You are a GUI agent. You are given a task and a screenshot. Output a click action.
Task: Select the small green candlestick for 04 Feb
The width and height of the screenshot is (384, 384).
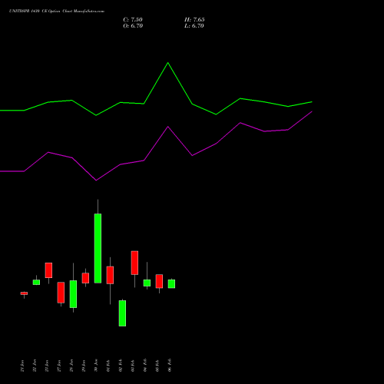[x=147, y=283]
